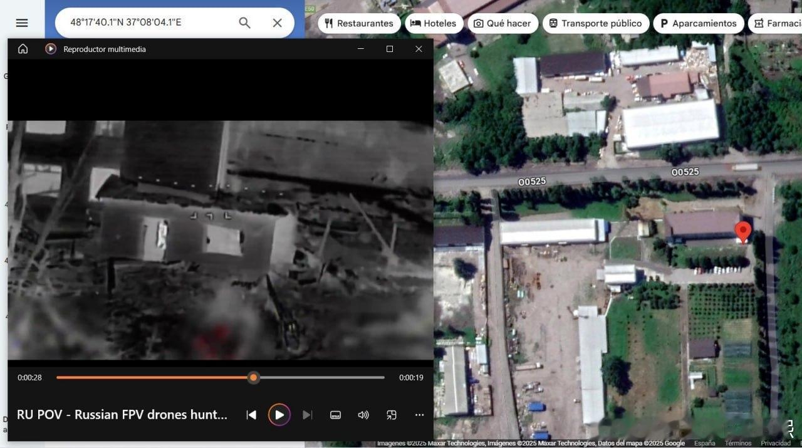The height and width of the screenshot is (448, 802).
Task: Open more options ellipsis menu
Action: click(x=419, y=415)
